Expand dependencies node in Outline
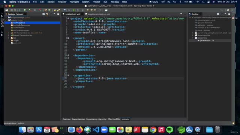 pyautogui.click(x=193, y=35)
